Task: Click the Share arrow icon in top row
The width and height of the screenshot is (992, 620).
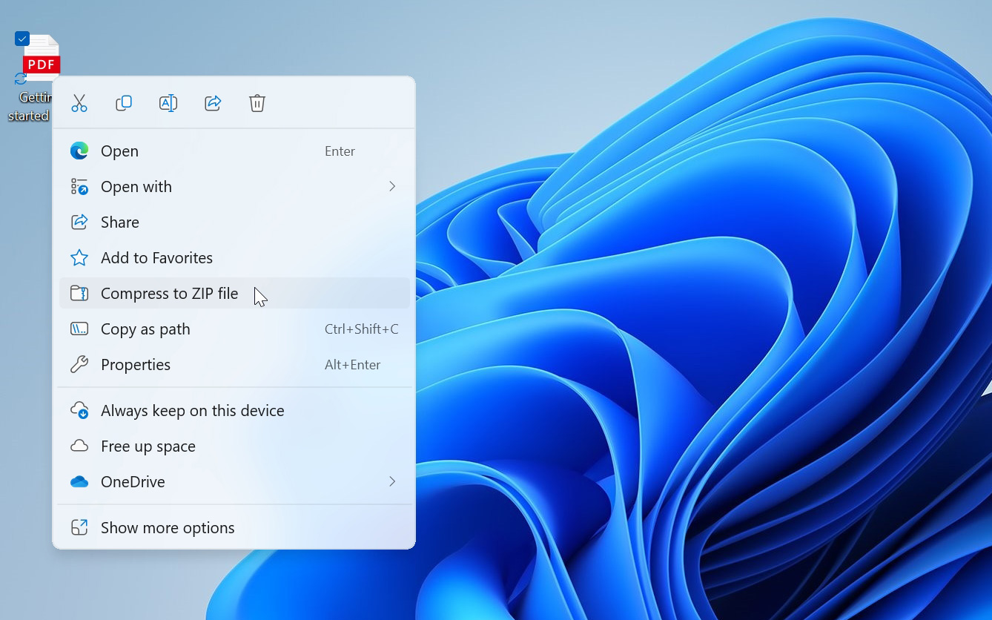Action: (x=213, y=103)
